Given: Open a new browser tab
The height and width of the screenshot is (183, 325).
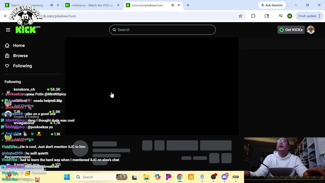Looking at the screenshot, I should click(x=188, y=5).
